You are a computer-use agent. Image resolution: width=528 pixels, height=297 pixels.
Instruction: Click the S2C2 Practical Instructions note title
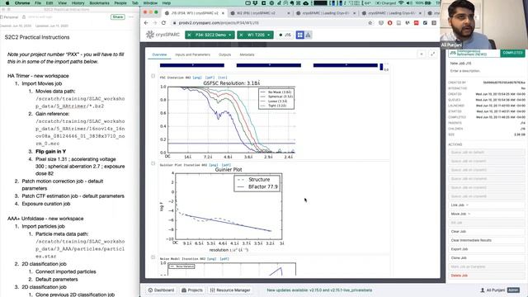point(37,37)
